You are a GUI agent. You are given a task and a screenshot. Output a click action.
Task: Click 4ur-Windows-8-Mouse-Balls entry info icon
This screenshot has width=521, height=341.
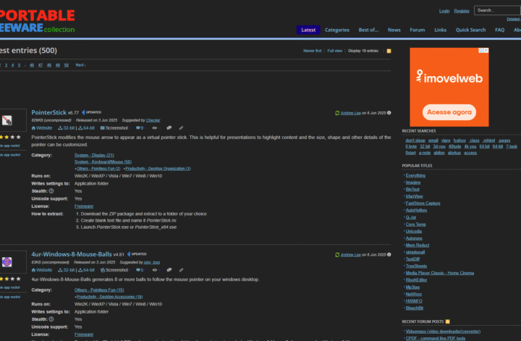(x=389, y=255)
